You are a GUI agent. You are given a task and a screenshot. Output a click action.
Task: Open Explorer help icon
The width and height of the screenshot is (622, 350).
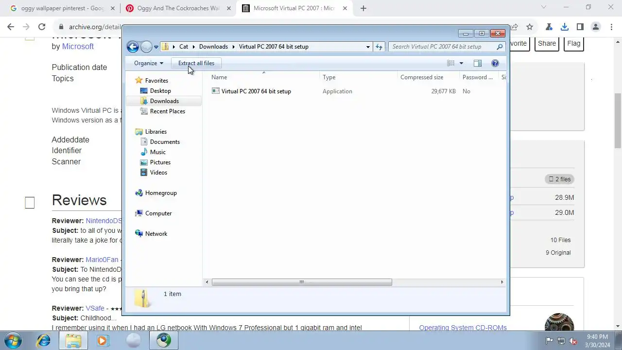click(495, 63)
